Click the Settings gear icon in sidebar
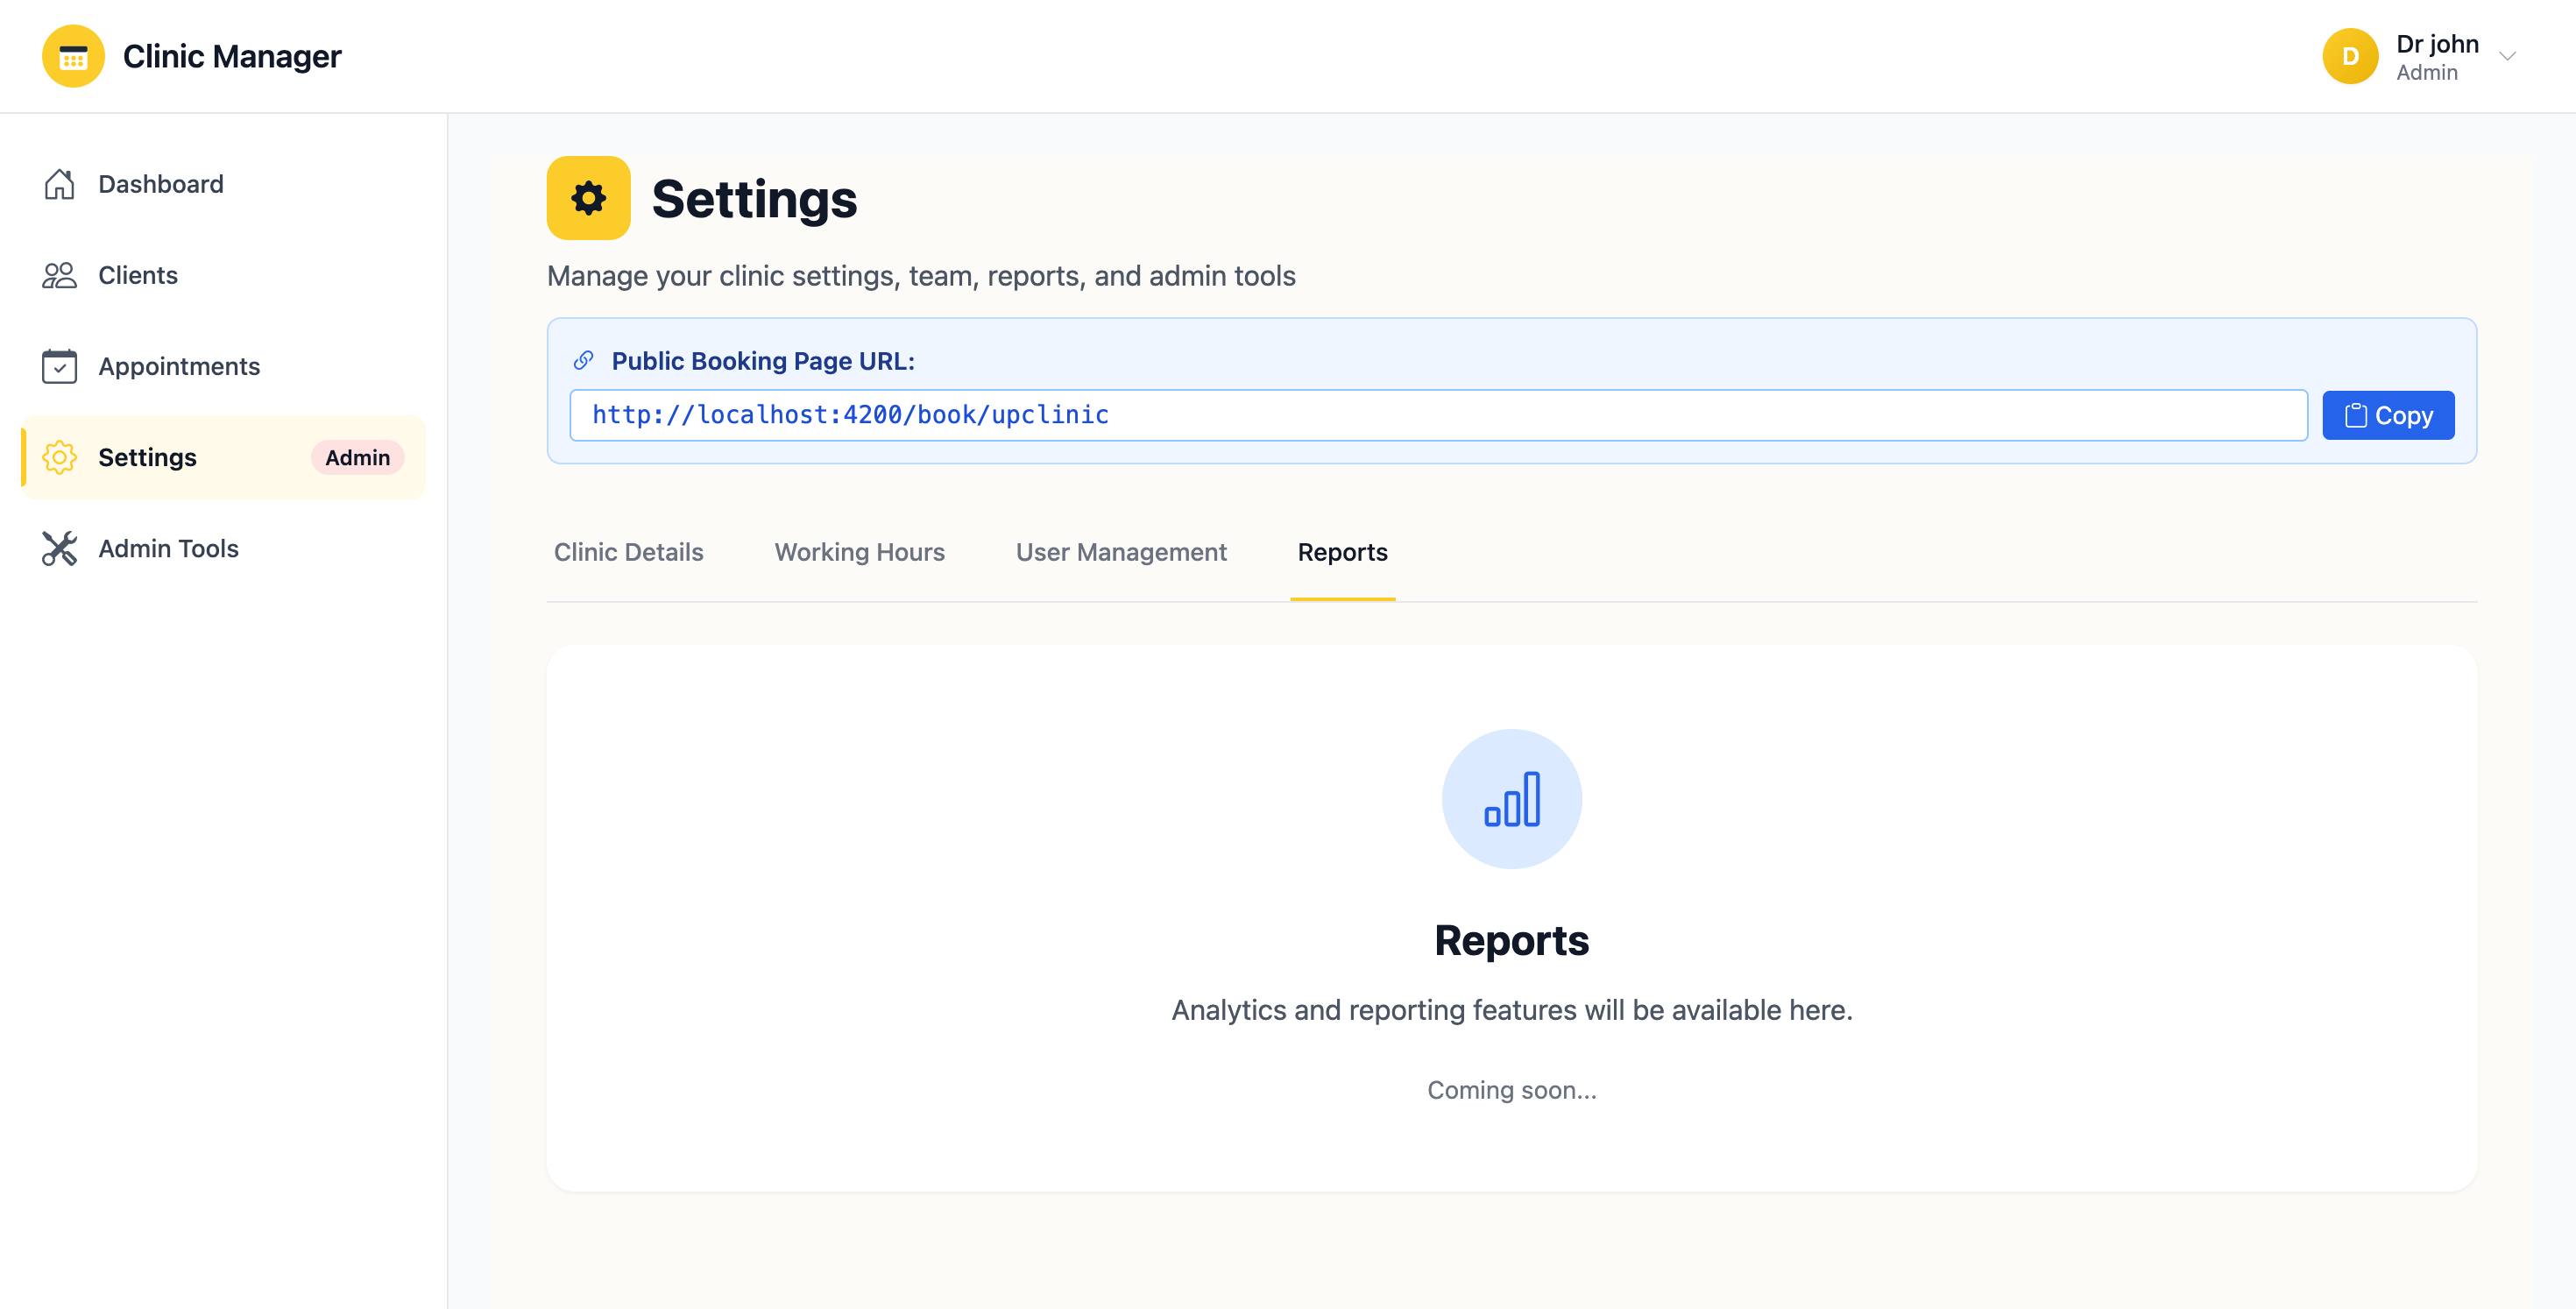The image size is (2576, 1309). tap(60, 457)
